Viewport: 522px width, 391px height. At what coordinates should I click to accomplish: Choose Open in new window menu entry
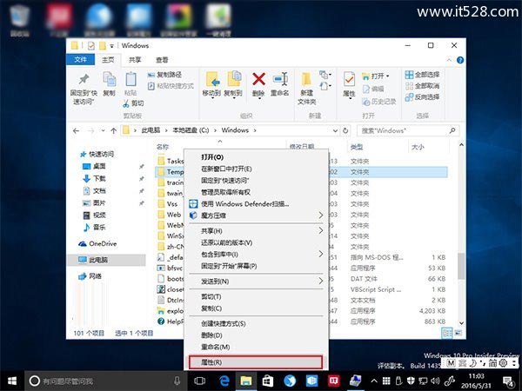click(x=256, y=169)
